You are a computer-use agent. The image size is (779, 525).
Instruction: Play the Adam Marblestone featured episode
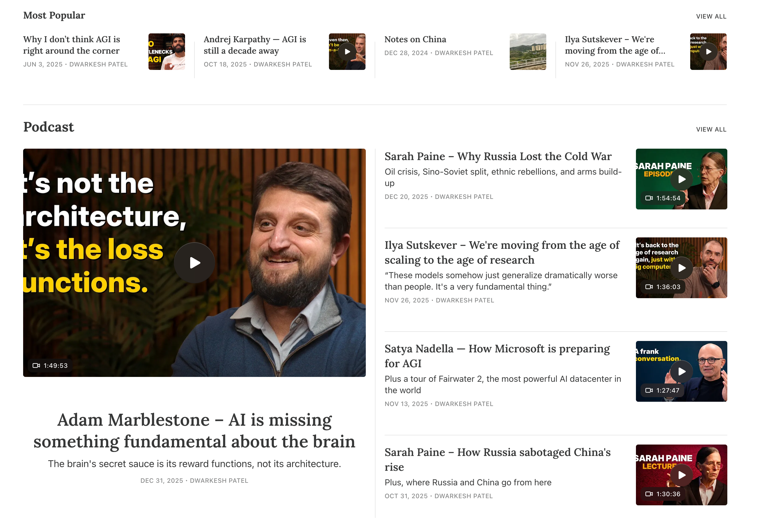[194, 262]
